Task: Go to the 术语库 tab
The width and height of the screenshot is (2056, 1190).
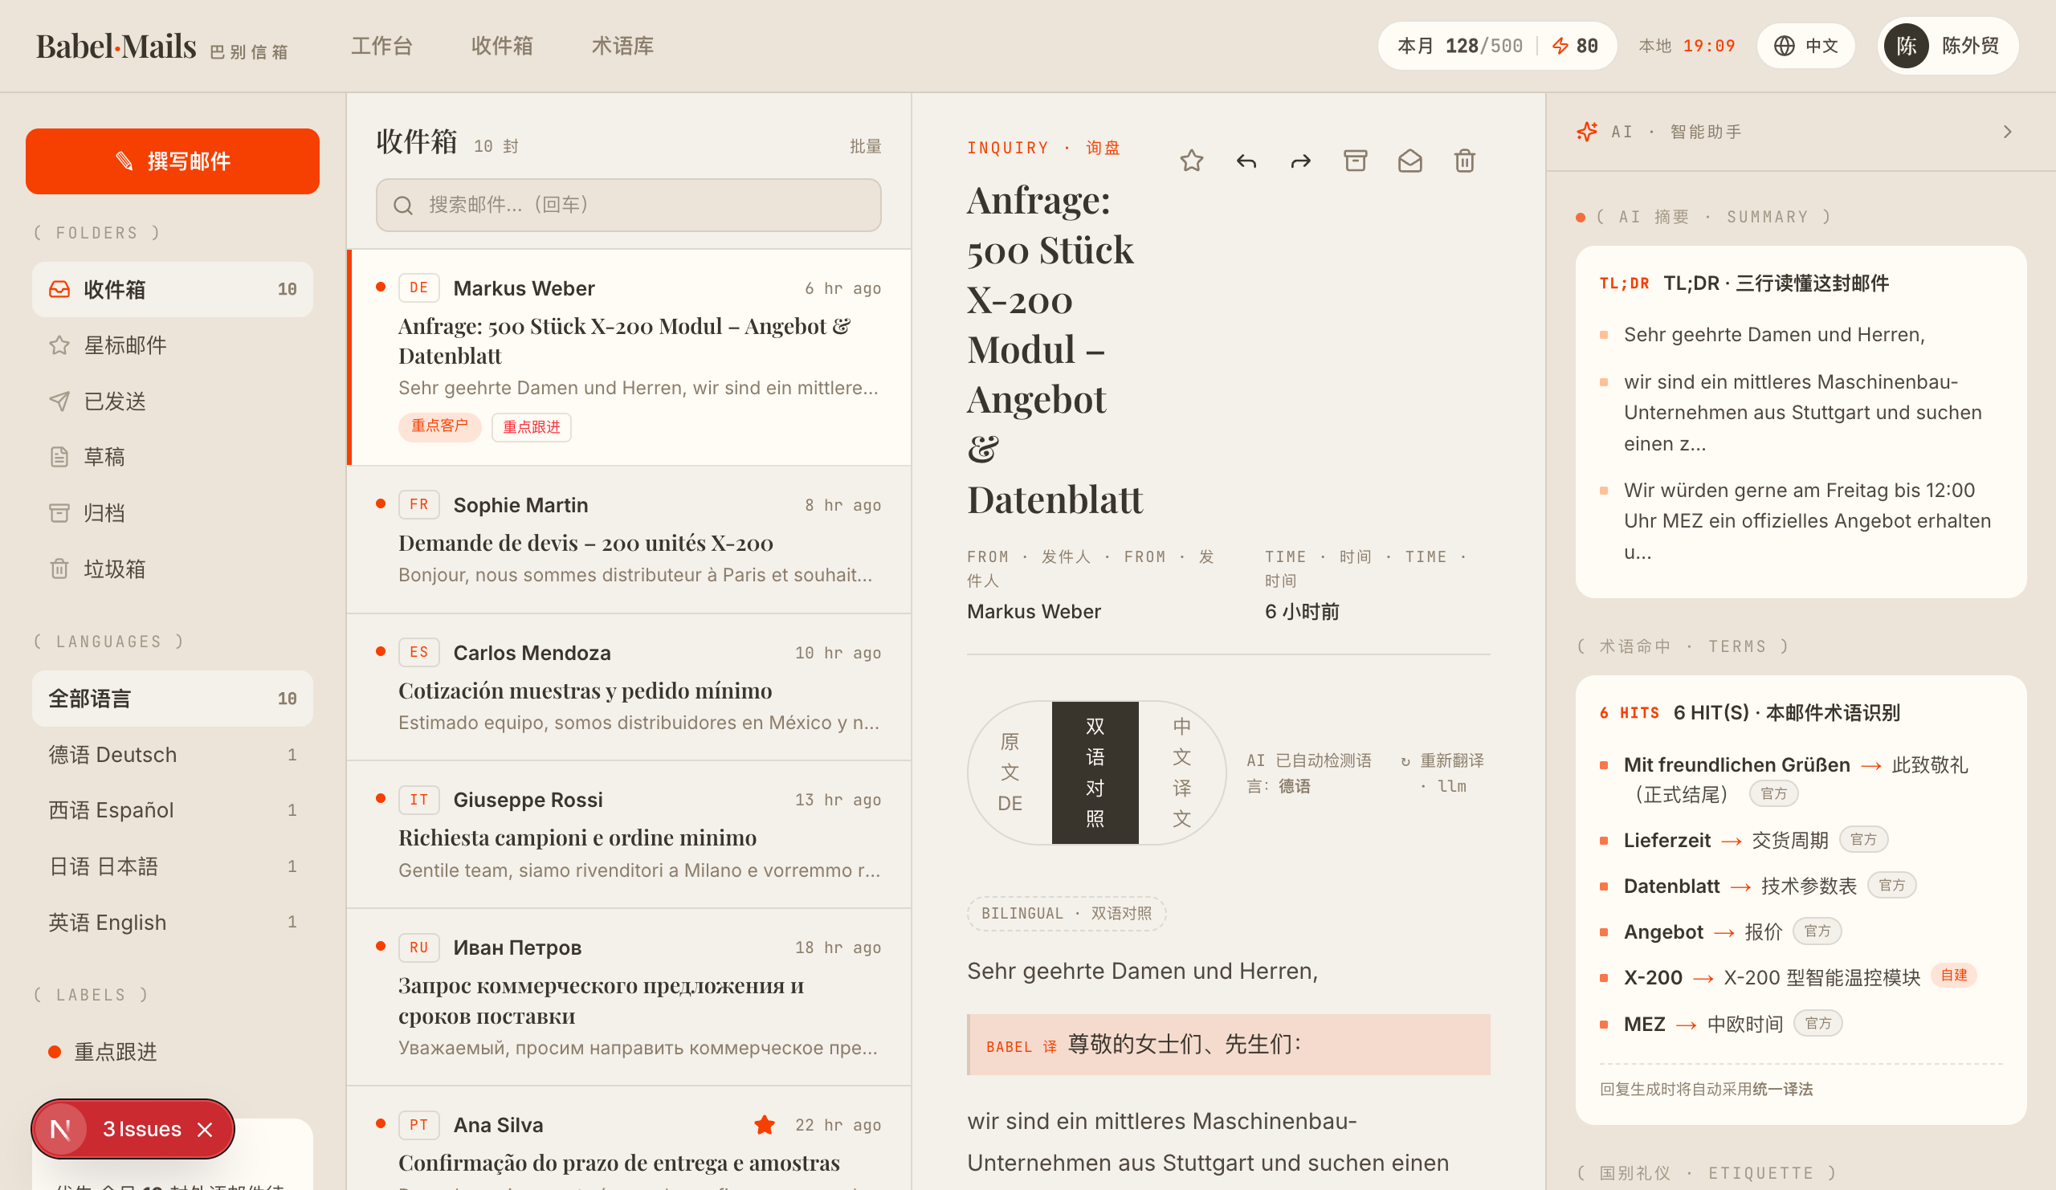Action: pyautogui.click(x=622, y=46)
